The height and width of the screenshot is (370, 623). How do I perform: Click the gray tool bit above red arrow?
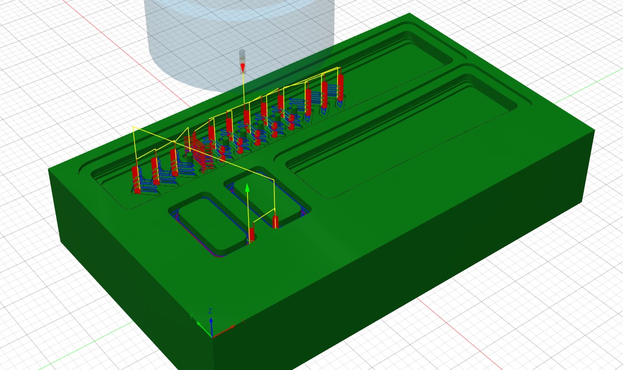pyautogui.click(x=242, y=56)
